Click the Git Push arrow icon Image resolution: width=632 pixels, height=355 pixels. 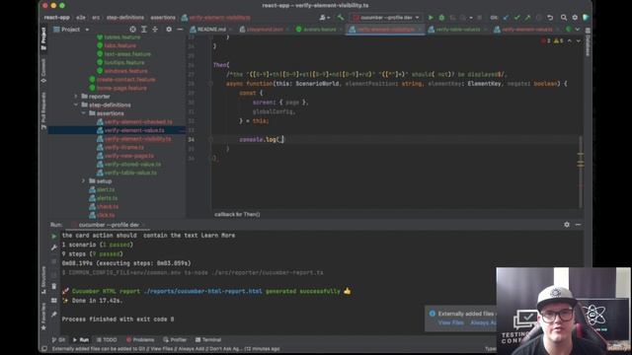click(527, 18)
